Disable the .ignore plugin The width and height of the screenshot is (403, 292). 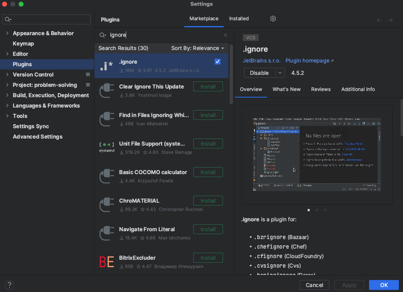[259, 73]
